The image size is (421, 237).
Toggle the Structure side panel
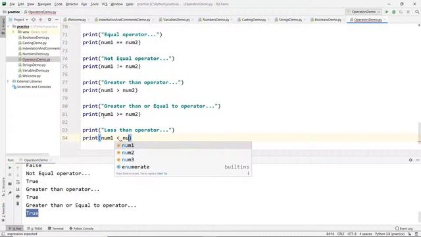pos(3,187)
